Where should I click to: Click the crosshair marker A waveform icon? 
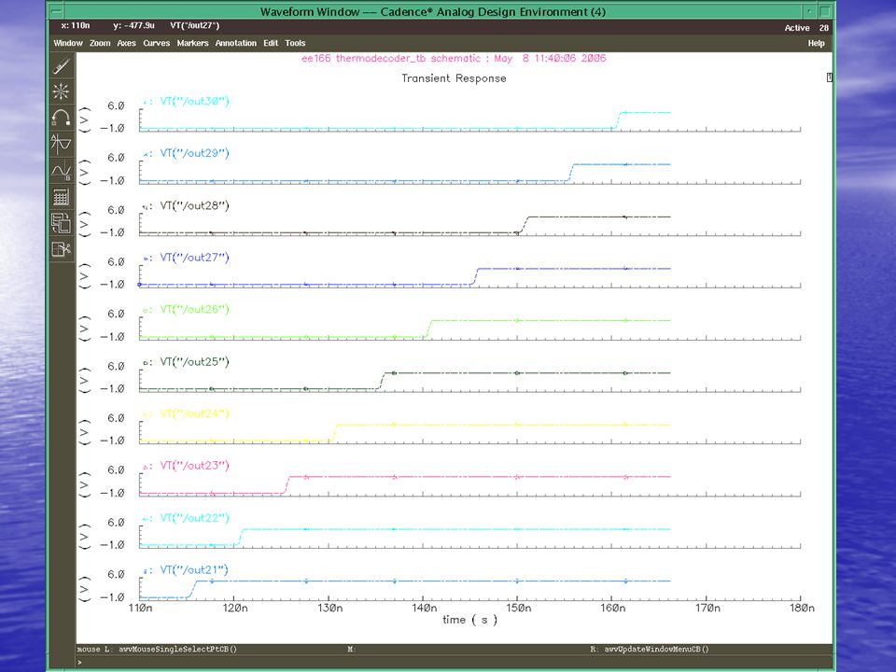tap(62, 144)
